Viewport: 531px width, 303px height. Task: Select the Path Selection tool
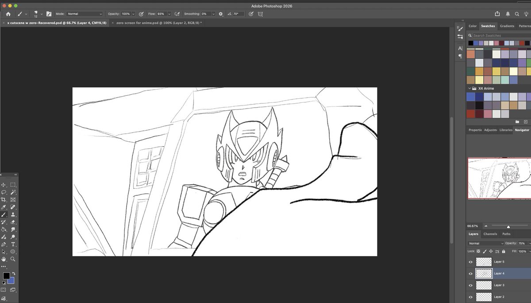tap(4, 252)
